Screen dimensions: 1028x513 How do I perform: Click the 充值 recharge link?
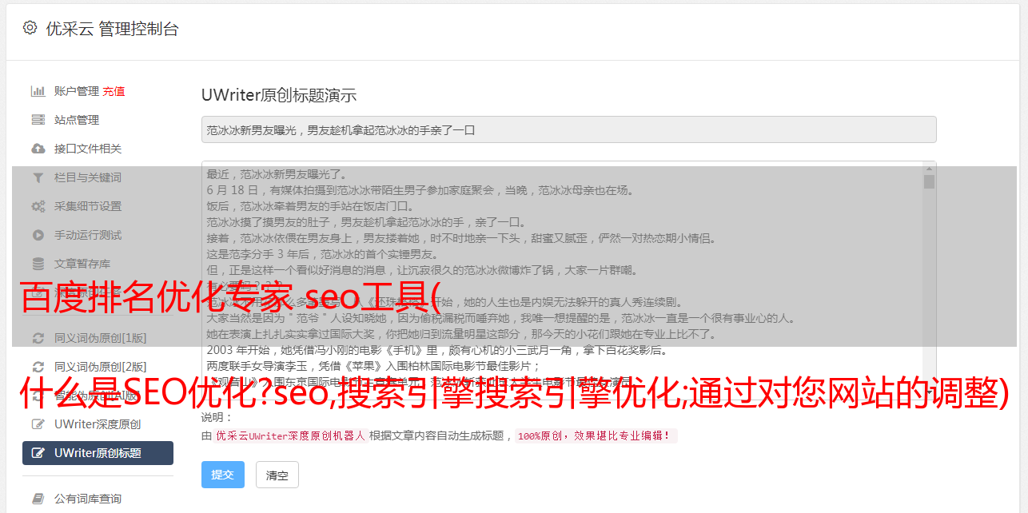114,91
